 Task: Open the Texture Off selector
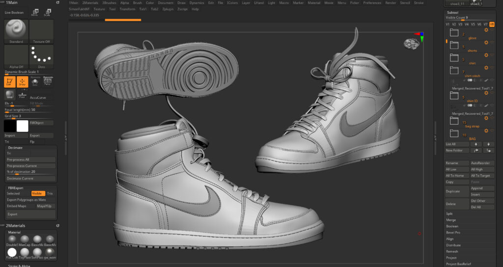point(41,31)
